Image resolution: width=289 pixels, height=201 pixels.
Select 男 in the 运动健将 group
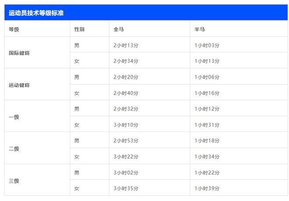pos(77,77)
